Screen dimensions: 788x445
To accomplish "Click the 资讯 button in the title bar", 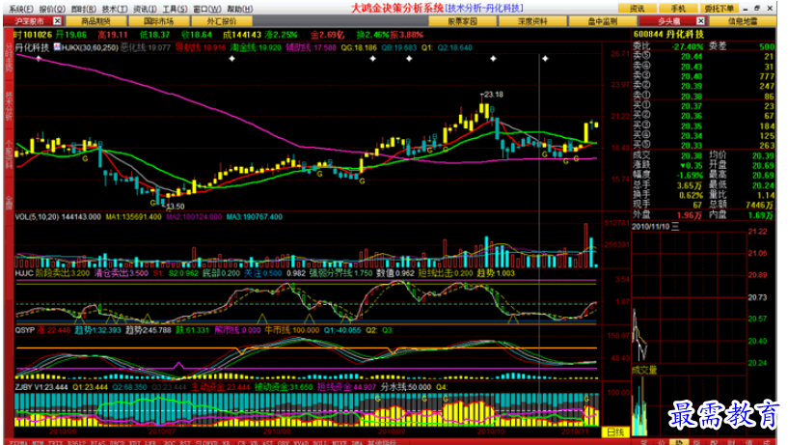I will [638, 8].
